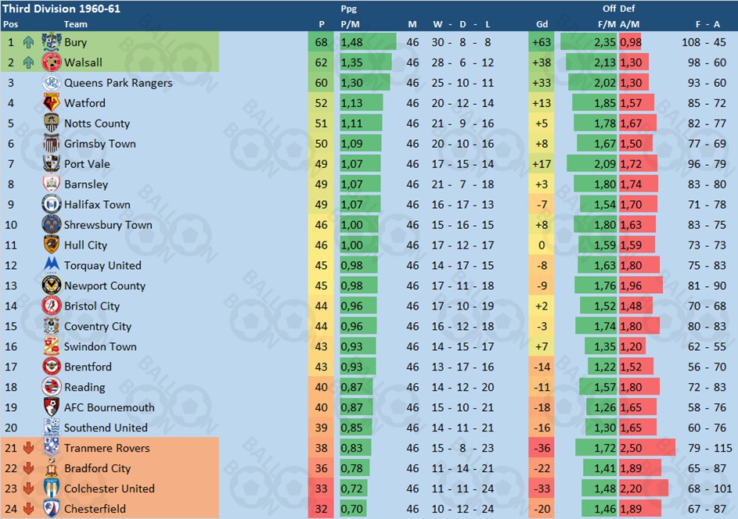Click the Ppg column header
Image resolution: width=738 pixels, height=519 pixels.
coord(349,9)
